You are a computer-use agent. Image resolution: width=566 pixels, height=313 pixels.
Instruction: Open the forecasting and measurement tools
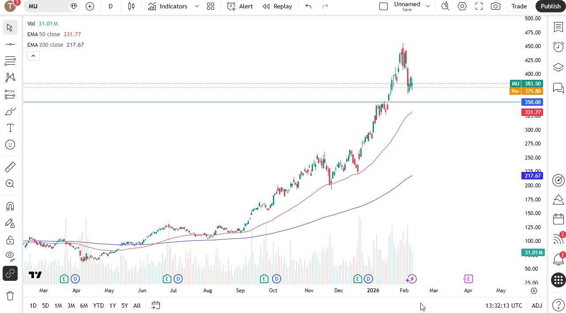pos(10,94)
